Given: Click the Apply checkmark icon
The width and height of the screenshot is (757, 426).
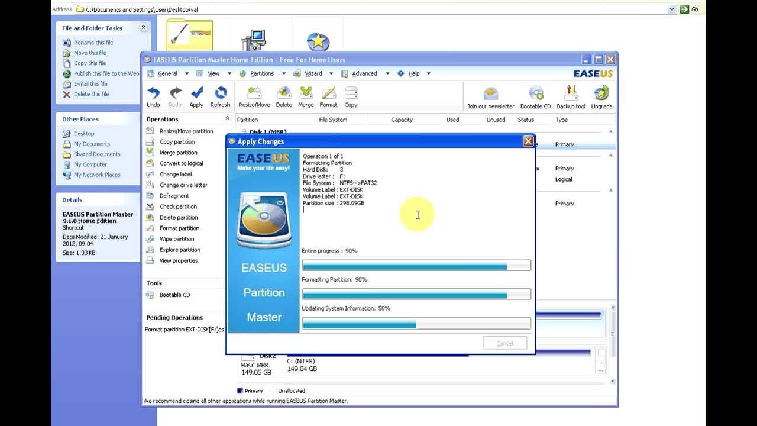Looking at the screenshot, I should pos(197,93).
